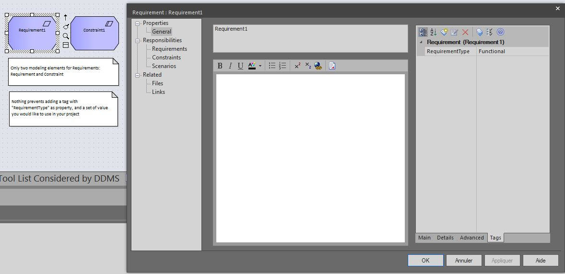Viewport: 565px width, 274px height.
Task: Click the quick linker arrow beside Requirement1
Action: (x=65, y=17)
